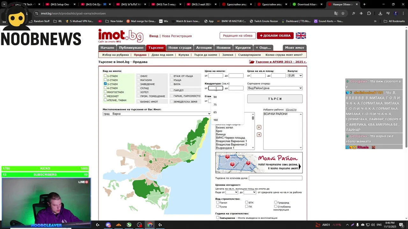
Task: Check the МЕЗОНЕТ checkbox
Action: point(105,96)
